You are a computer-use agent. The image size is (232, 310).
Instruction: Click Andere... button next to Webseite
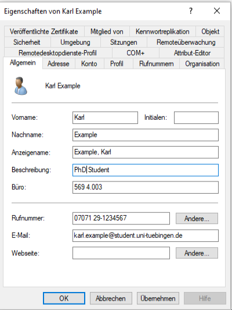coord(197,253)
